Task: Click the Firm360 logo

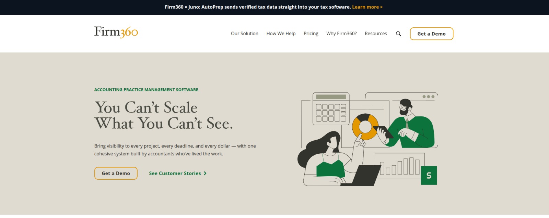Action: pos(116,32)
